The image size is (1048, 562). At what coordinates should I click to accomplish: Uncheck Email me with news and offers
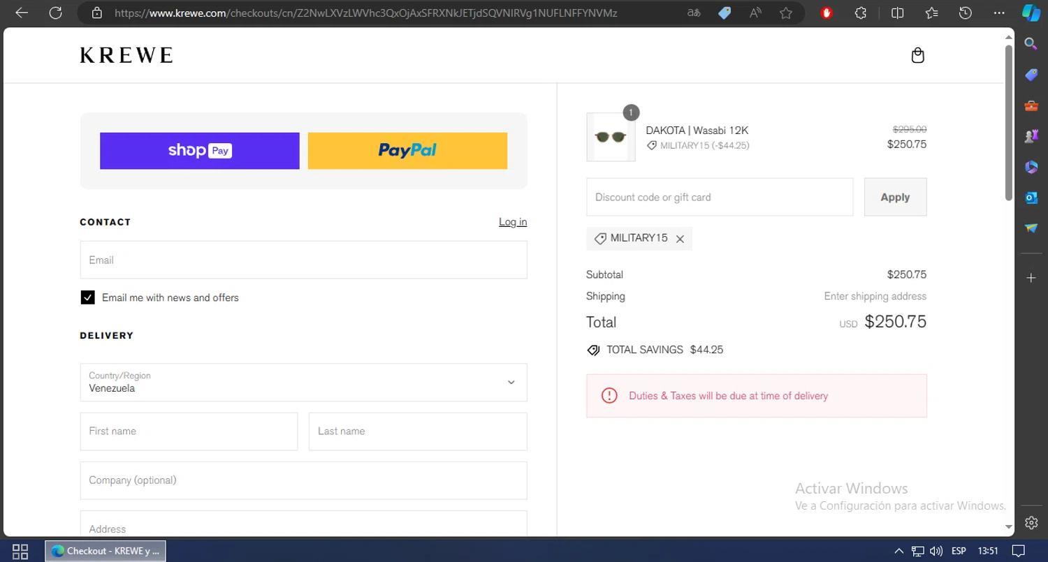pos(87,297)
